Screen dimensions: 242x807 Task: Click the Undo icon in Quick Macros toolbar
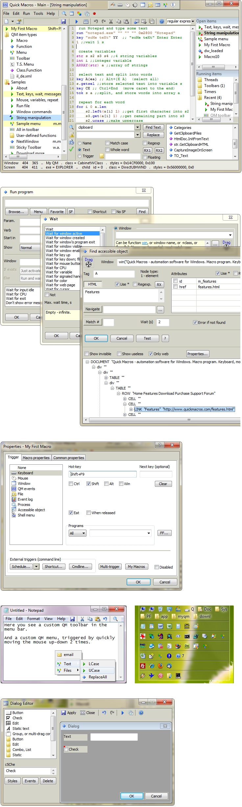[x=96, y=21]
